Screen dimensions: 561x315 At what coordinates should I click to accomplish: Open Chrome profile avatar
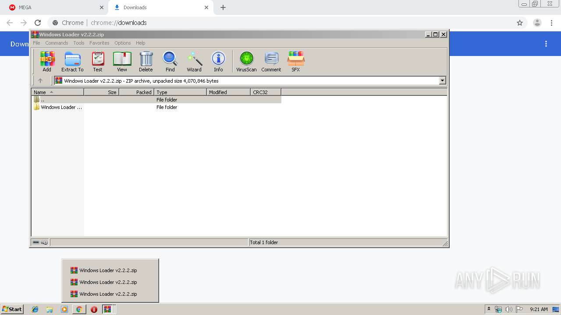coord(537,23)
